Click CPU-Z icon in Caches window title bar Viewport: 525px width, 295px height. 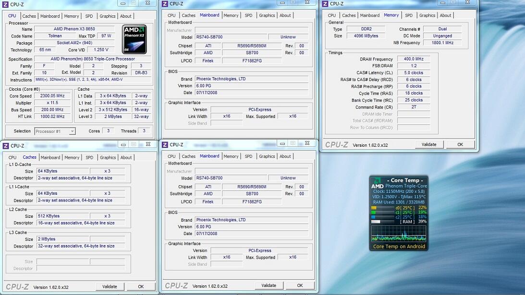(5, 146)
